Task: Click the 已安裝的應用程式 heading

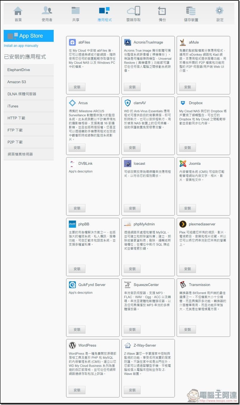Action: pos(25,57)
